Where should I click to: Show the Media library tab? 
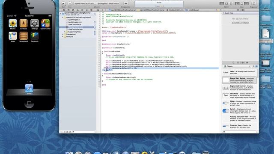tap(247, 62)
